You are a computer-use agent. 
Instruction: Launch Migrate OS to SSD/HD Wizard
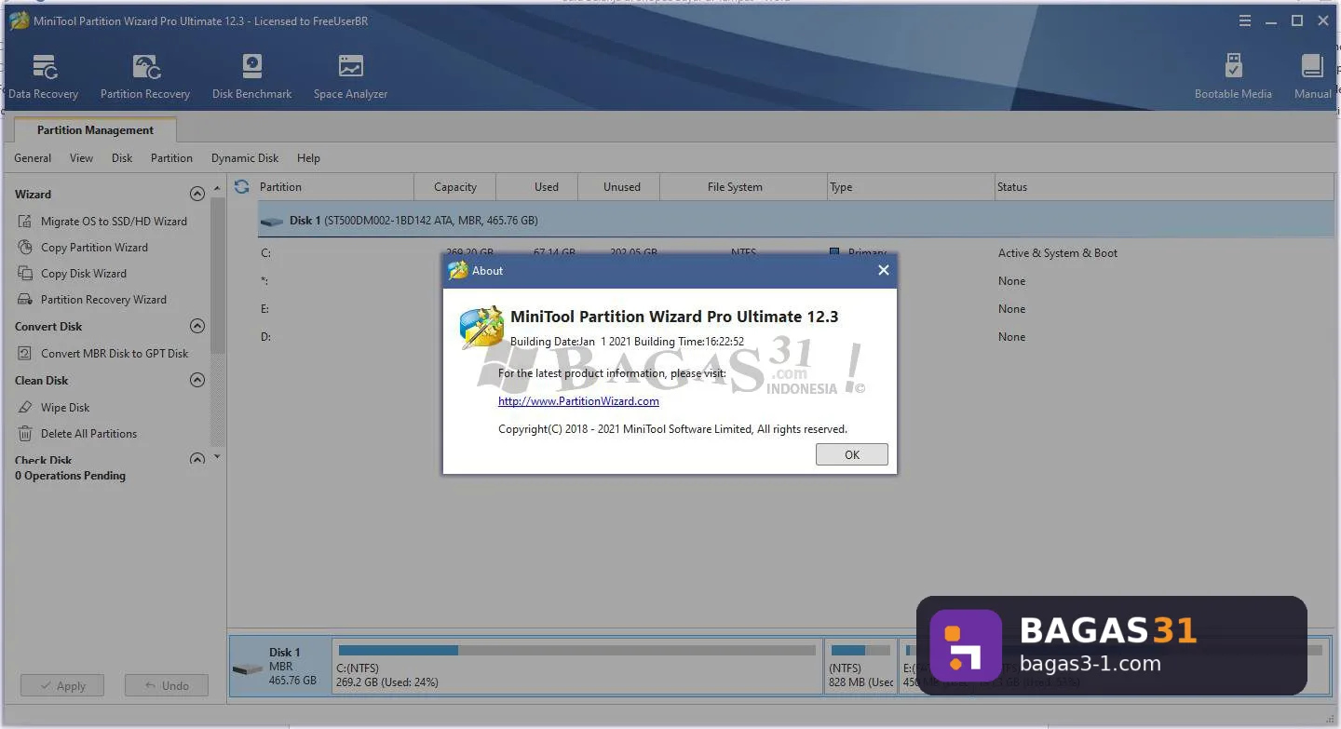coord(102,222)
